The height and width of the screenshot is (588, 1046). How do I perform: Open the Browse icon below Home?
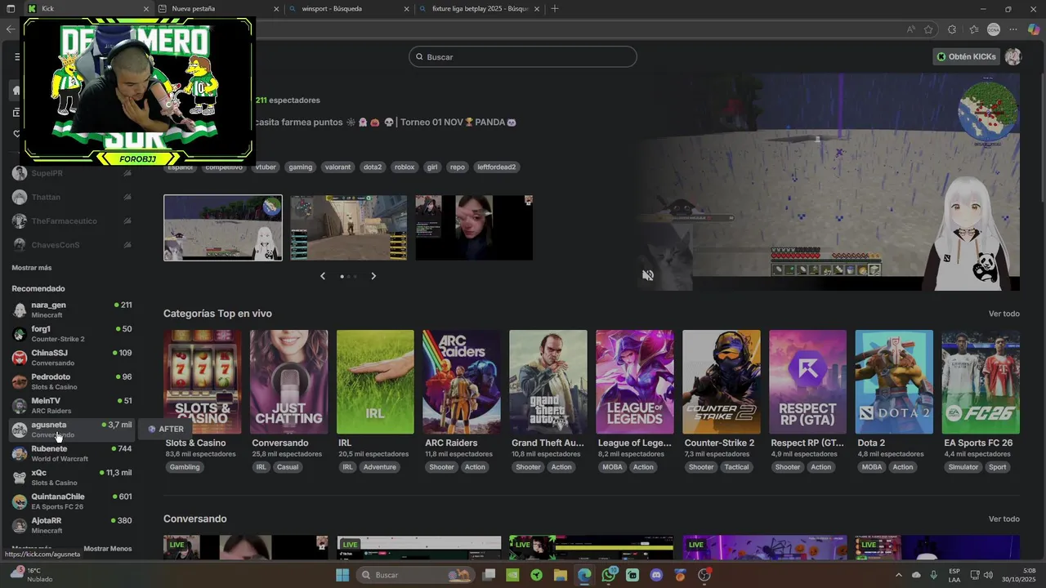[17, 112]
